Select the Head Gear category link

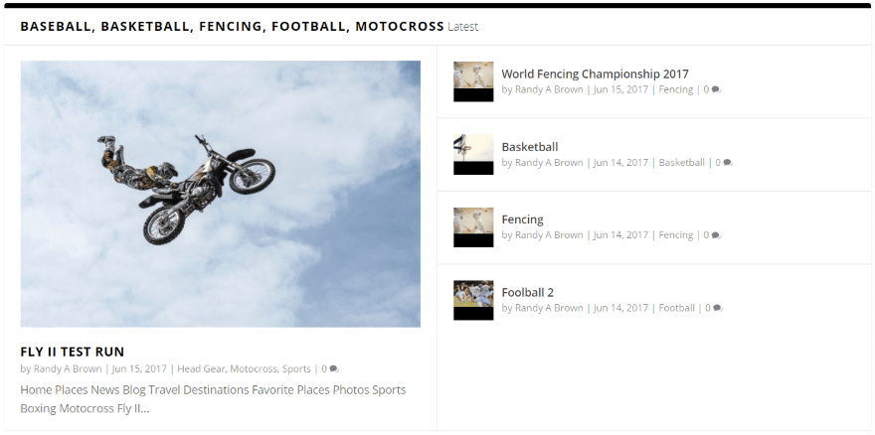pos(201,369)
